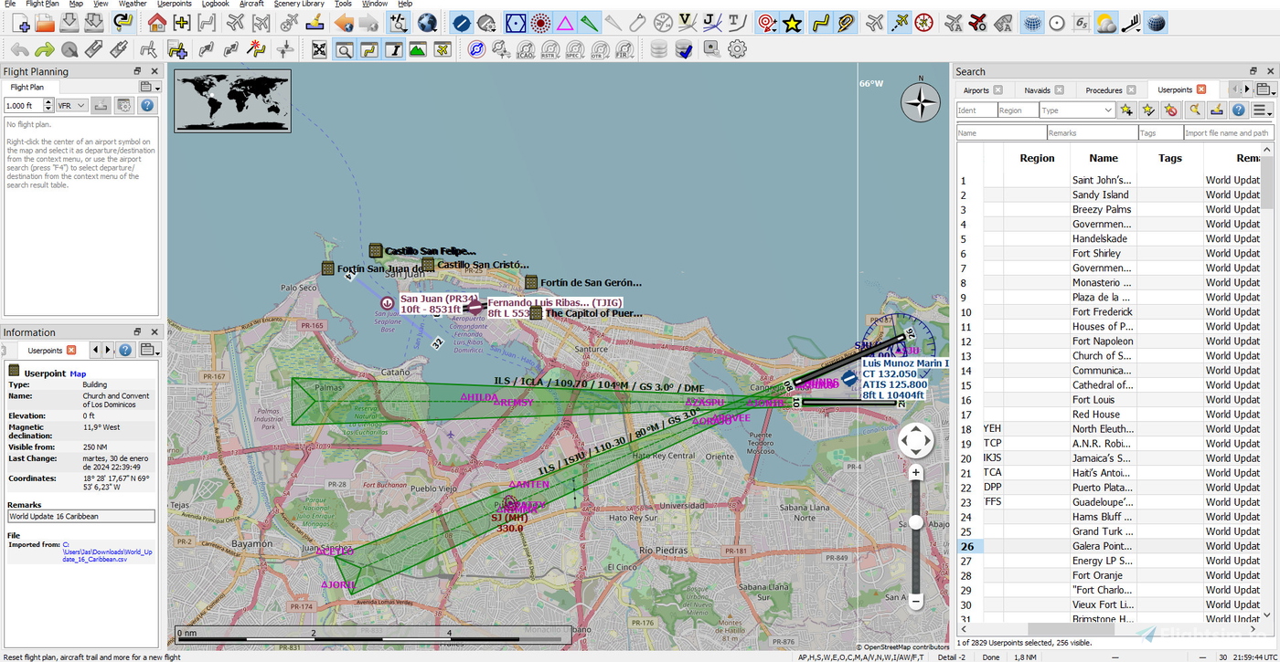Open the Weather menu

[x=133, y=4]
